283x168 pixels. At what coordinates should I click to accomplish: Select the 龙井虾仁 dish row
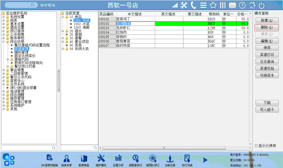point(174,28)
